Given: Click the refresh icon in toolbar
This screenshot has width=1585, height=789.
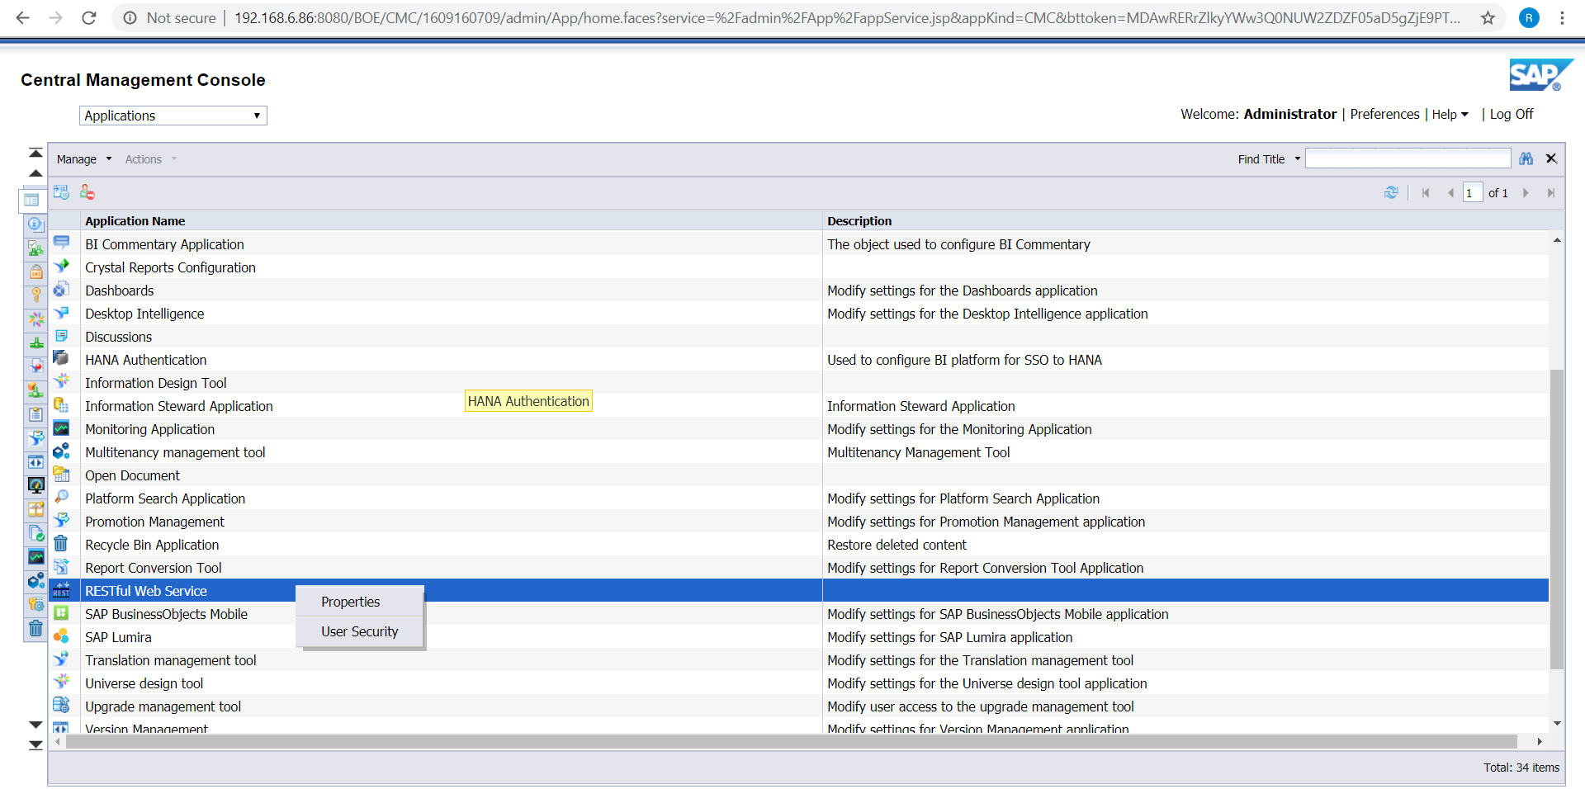Looking at the screenshot, I should (1391, 192).
